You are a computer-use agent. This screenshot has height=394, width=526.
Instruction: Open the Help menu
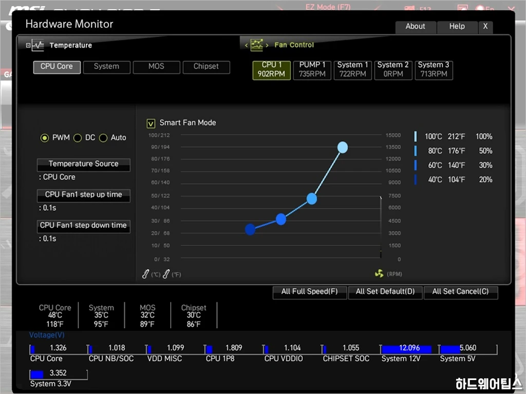(x=457, y=27)
